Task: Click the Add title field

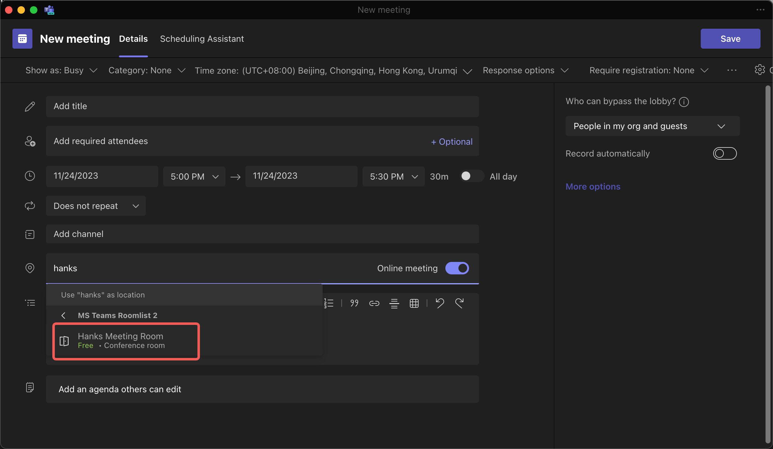Action: click(263, 107)
